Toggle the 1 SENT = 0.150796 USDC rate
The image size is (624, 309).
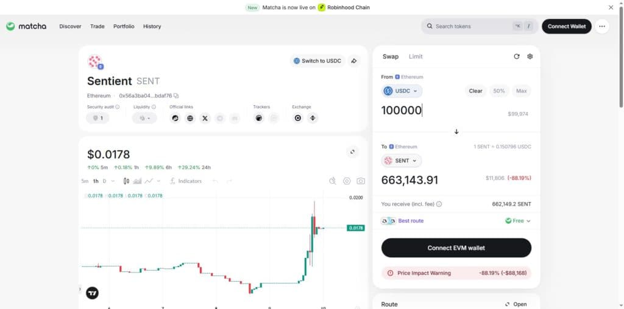502,147
